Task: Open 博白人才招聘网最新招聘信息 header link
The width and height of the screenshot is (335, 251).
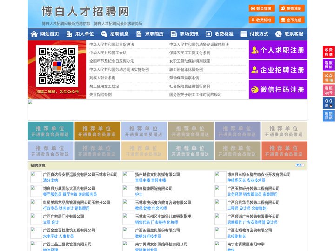Action: [66, 24]
